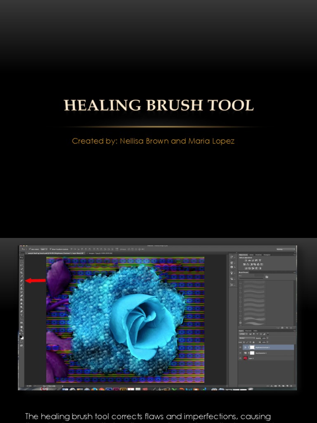Image resolution: width=317 pixels, height=423 pixels.
Task: Open the Adjustments panel flyout menu
Action: click(294, 255)
